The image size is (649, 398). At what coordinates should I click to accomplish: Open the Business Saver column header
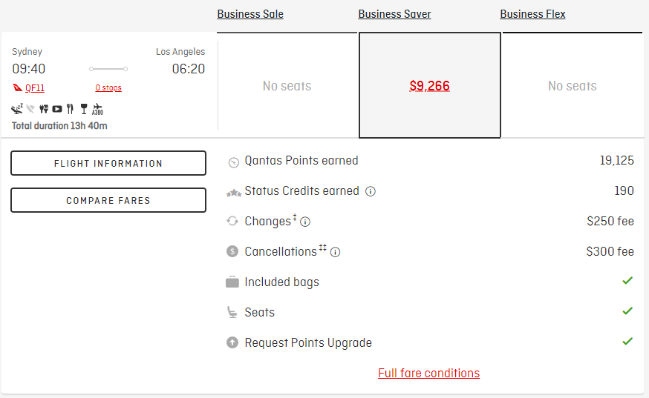pyautogui.click(x=394, y=14)
